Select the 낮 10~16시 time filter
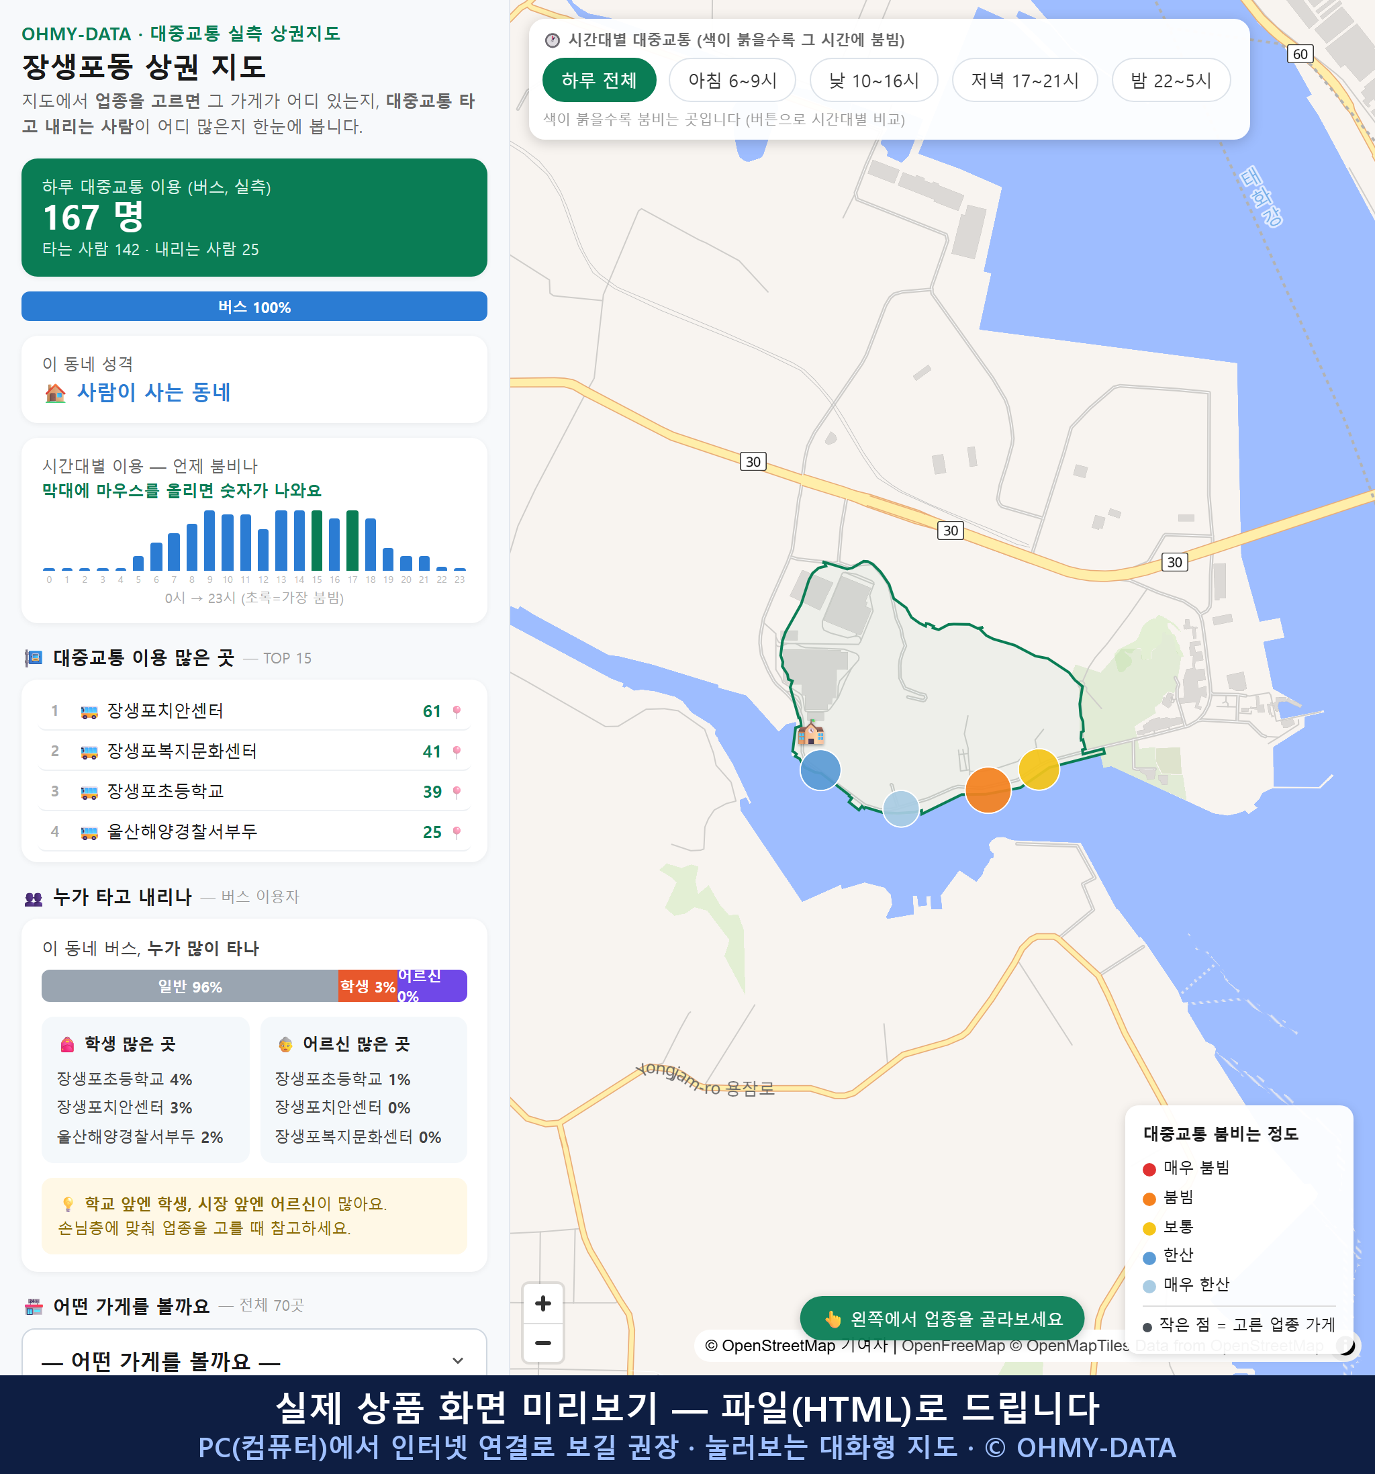 point(874,80)
